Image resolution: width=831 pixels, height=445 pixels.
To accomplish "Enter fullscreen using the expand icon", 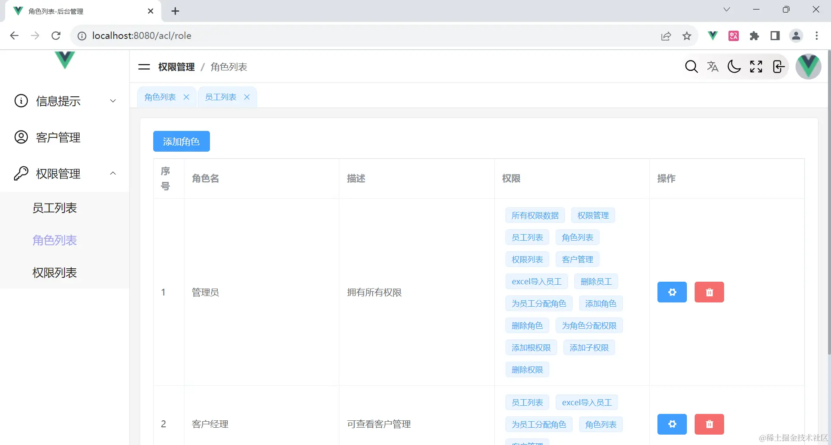I will click(756, 67).
